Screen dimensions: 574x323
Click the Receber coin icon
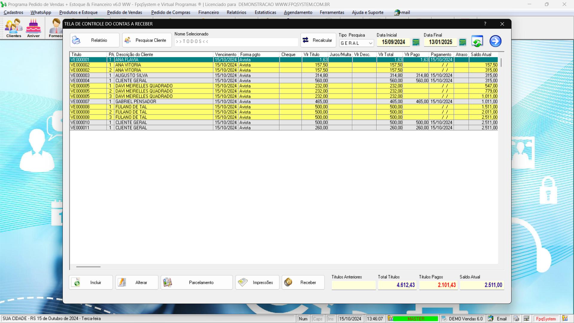click(288, 282)
